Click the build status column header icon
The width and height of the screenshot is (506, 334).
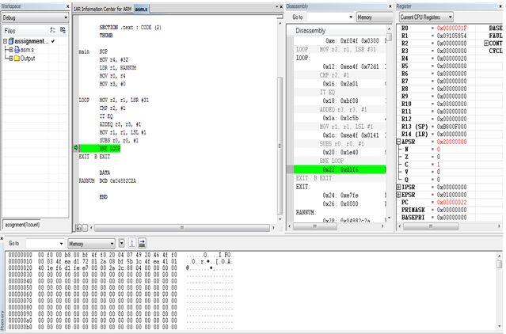click(52, 30)
